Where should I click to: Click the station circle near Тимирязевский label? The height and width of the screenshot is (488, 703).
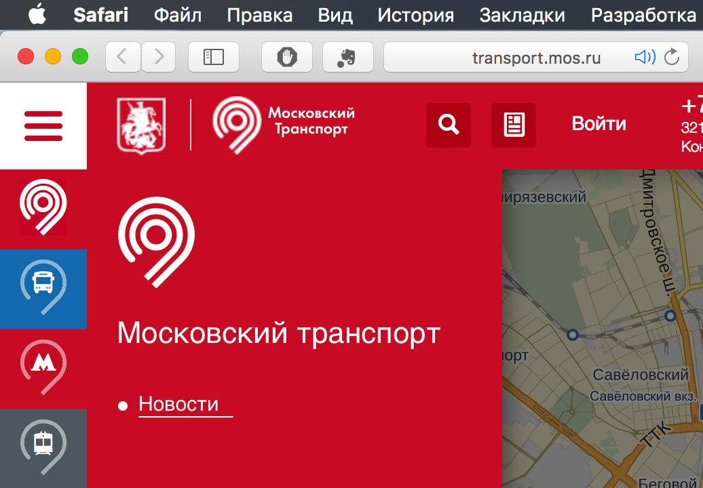(572, 334)
